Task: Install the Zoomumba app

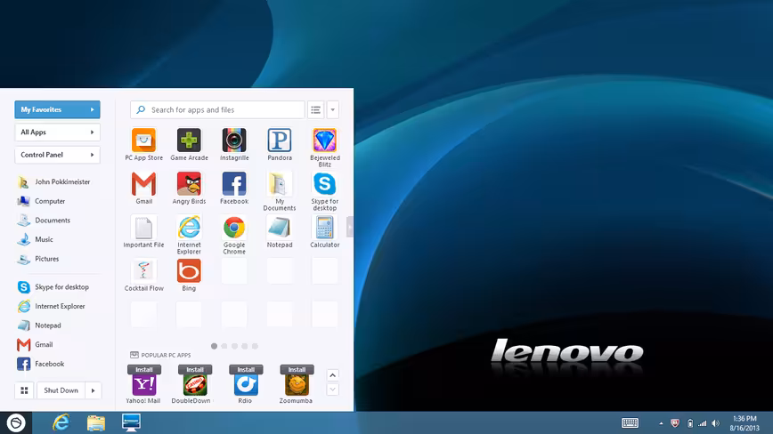Action: [x=297, y=370]
